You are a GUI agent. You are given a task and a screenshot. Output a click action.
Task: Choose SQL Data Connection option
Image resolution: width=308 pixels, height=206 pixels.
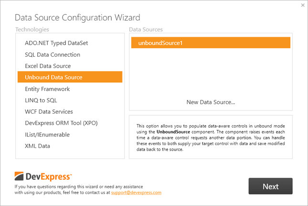53,55
